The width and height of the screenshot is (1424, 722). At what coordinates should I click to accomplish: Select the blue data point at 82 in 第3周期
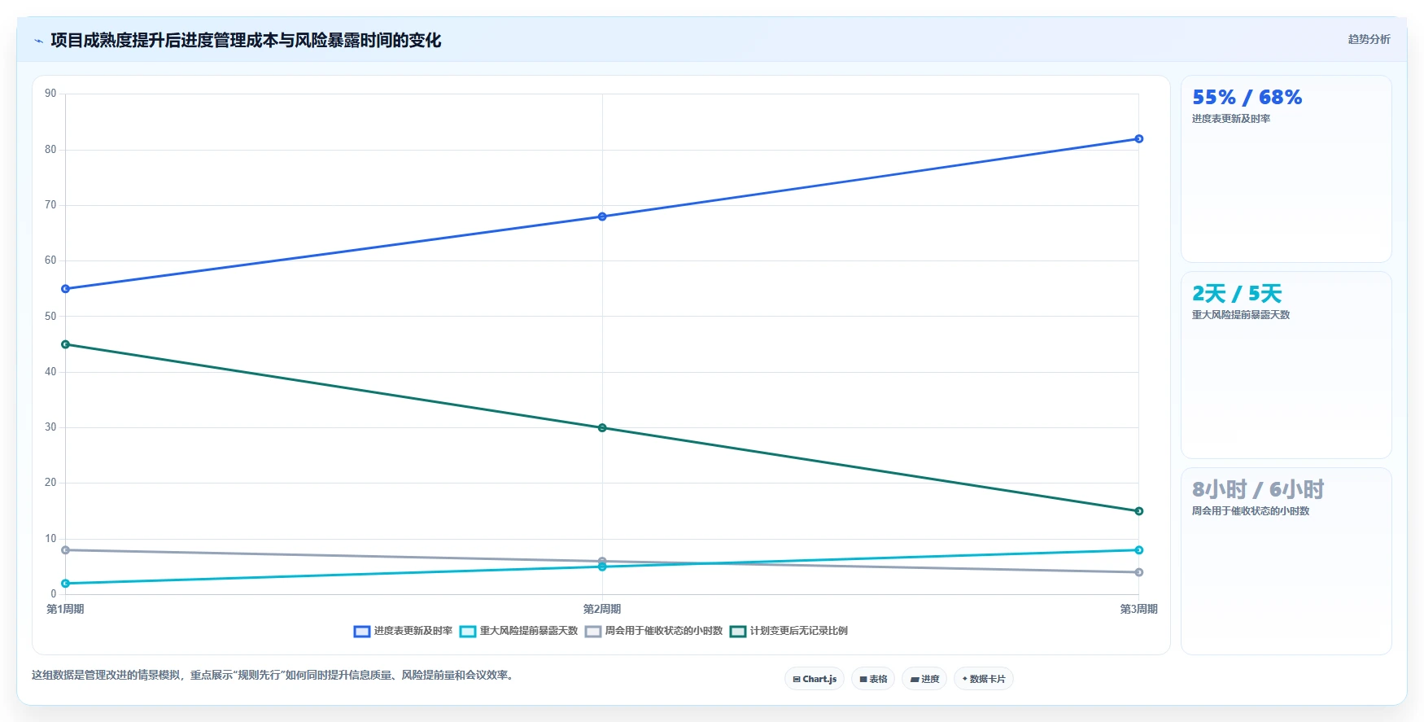[1139, 139]
